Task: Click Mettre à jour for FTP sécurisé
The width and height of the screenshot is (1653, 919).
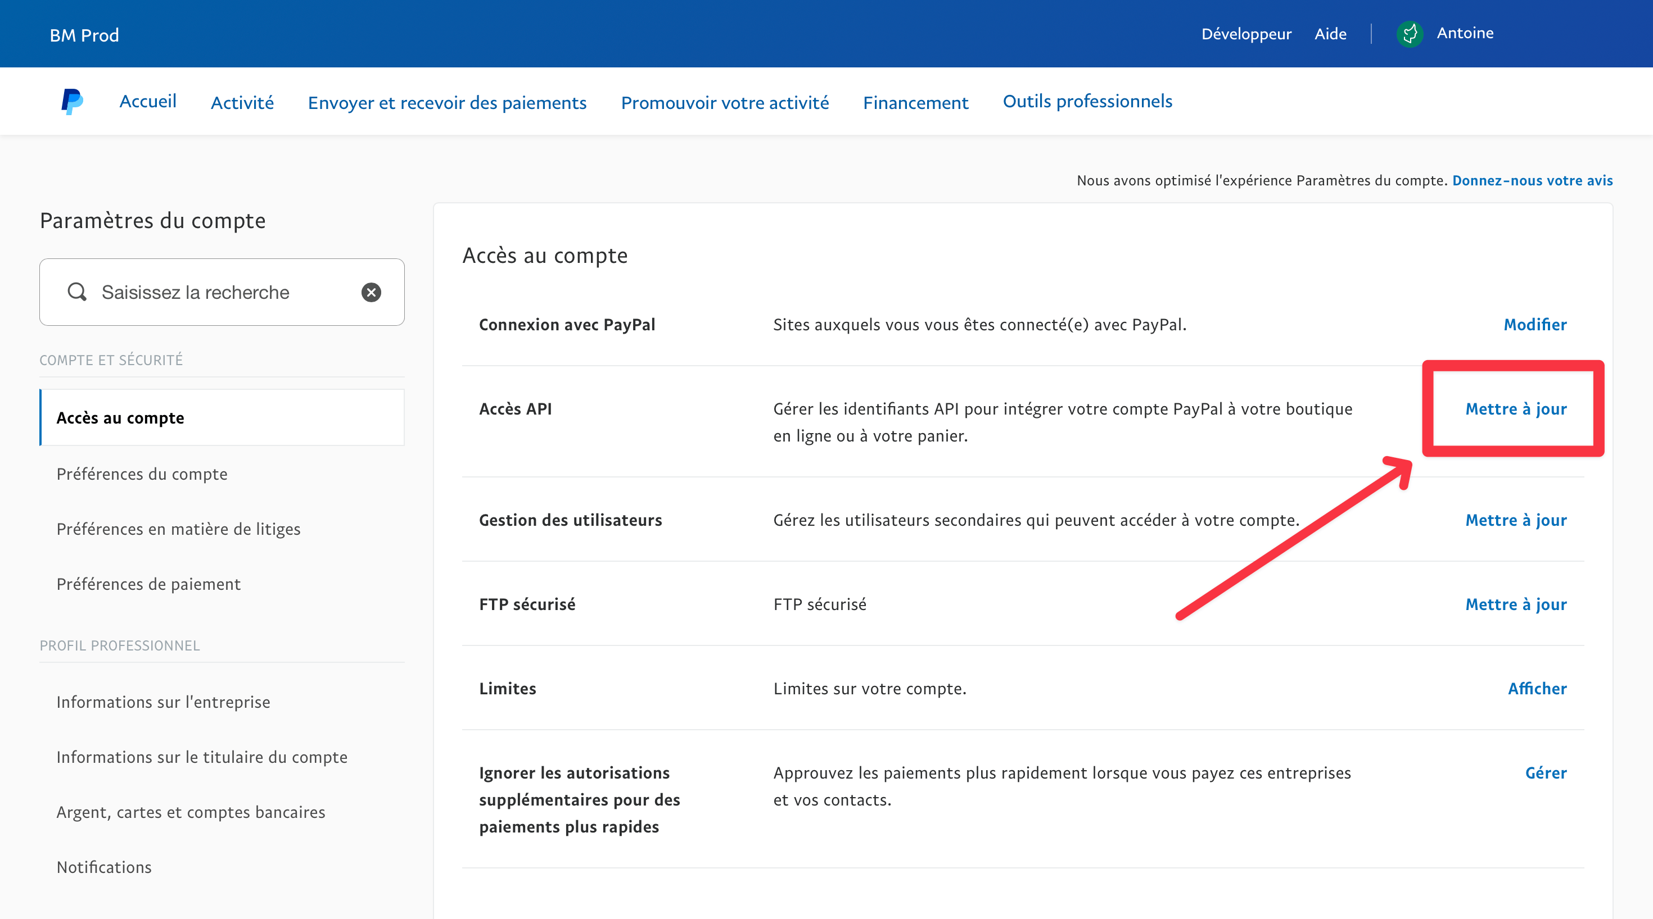Action: tap(1516, 604)
